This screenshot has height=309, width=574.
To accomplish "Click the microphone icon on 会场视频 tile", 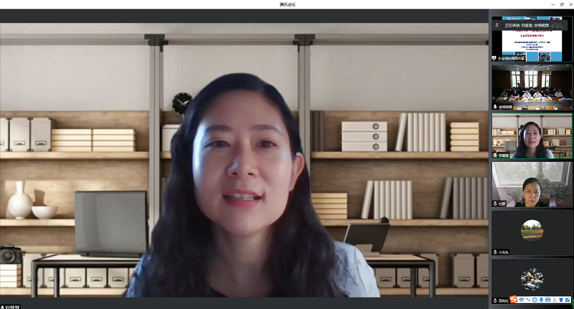I will 495,107.
